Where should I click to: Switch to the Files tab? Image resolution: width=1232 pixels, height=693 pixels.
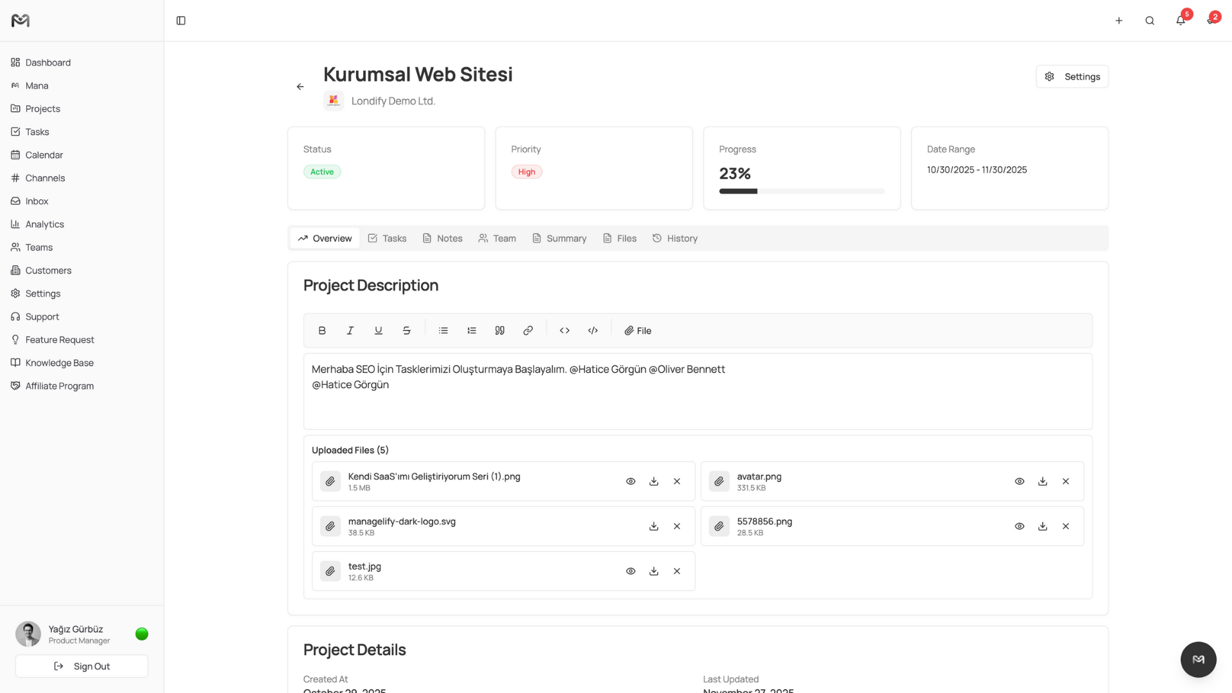[619, 238]
